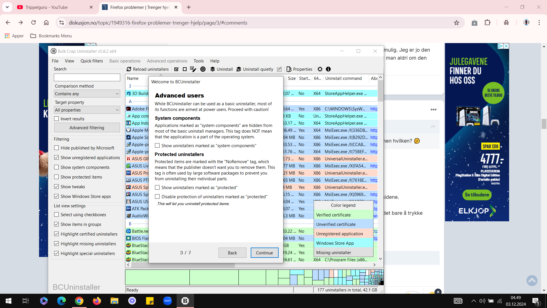Image resolution: width=547 pixels, height=308 pixels.
Task: Uncheck Highlight missing uninstallers
Action: [56, 244]
